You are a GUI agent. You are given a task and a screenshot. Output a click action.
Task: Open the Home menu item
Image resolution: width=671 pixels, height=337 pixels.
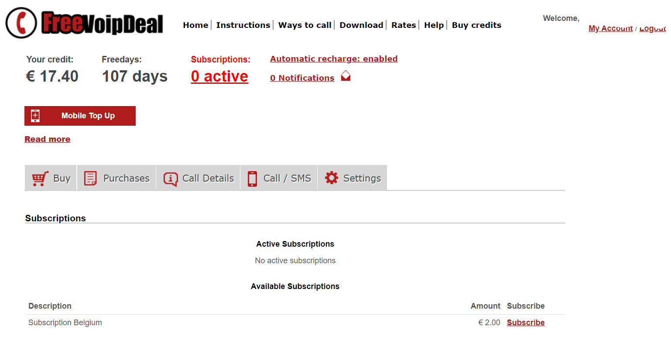195,25
